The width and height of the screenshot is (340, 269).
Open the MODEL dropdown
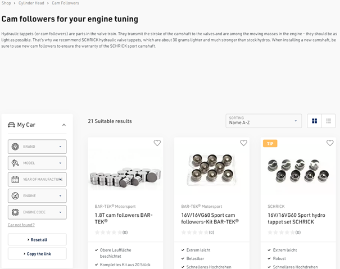pos(37,163)
